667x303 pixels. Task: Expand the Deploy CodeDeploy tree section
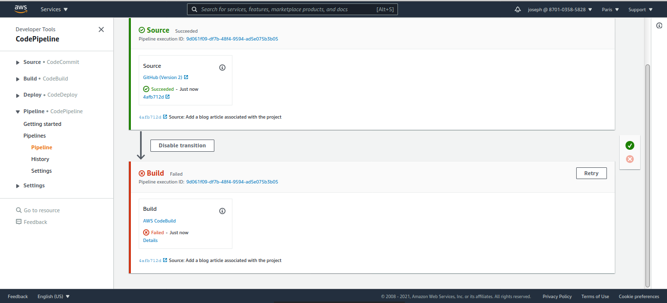(18, 95)
